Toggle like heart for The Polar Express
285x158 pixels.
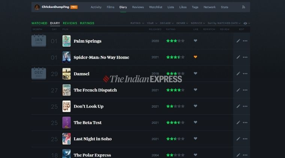tap(195, 155)
